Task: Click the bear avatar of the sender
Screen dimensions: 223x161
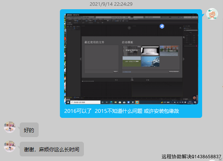Action: [x=212, y=14]
